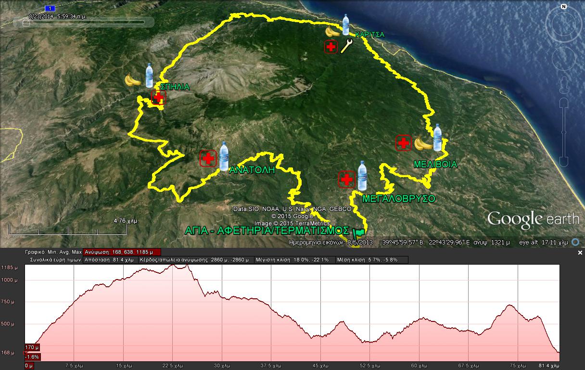The image size is (585, 370).
Task: Click the first aid icon at ΣΠΗΛΙΑ
Action: (158, 97)
